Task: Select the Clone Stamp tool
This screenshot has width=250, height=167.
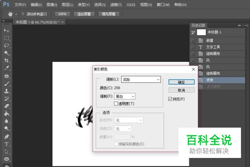Action: (7, 91)
